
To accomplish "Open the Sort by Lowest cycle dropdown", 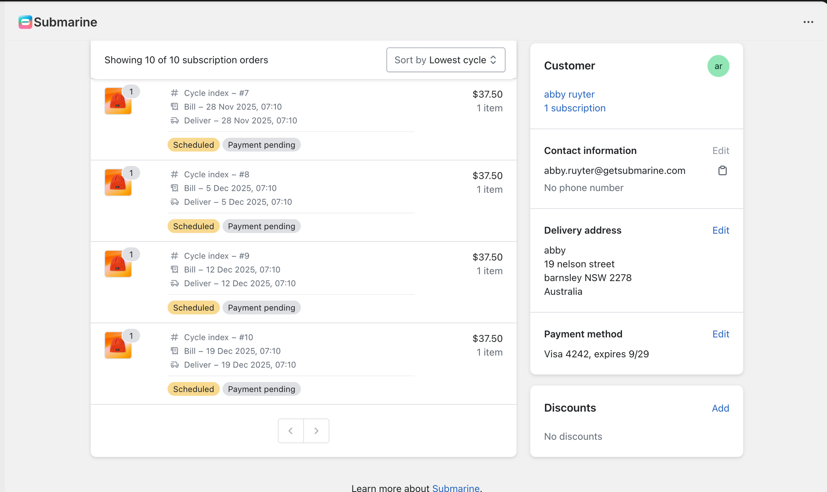I will point(445,60).
